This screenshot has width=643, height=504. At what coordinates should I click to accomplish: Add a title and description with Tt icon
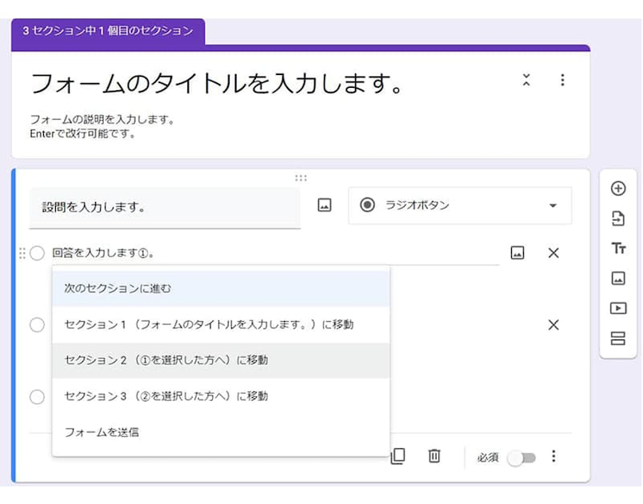click(618, 249)
